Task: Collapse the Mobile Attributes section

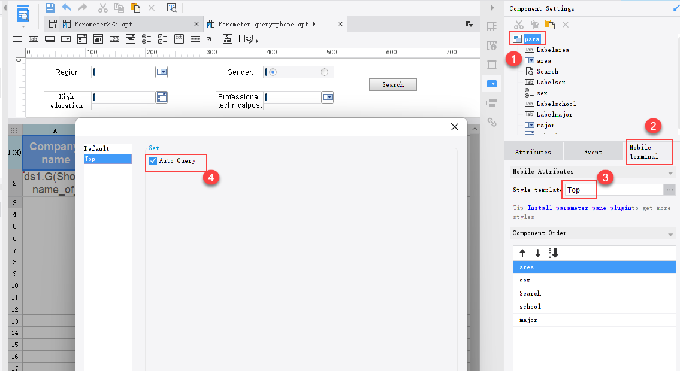Action: [670, 173]
